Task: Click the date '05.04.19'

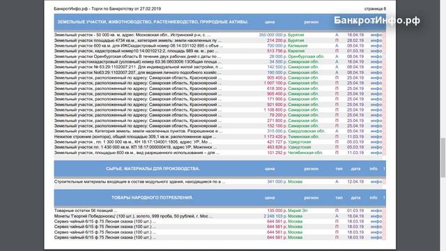Action: point(355,131)
